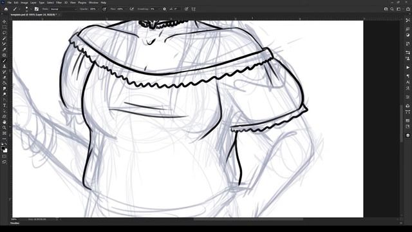Image resolution: width=412 pixels, height=232 pixels.
Task: Open the brush preset picker arrow
Action: (x=31, y=9)
